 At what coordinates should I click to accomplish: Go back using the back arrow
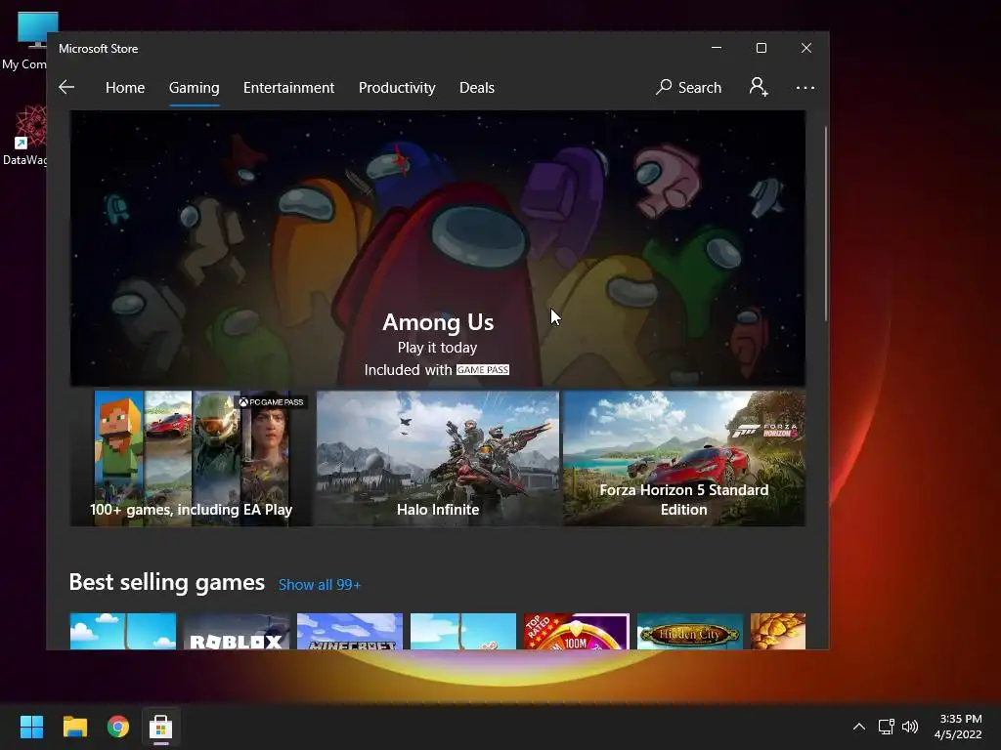(66, 87)
